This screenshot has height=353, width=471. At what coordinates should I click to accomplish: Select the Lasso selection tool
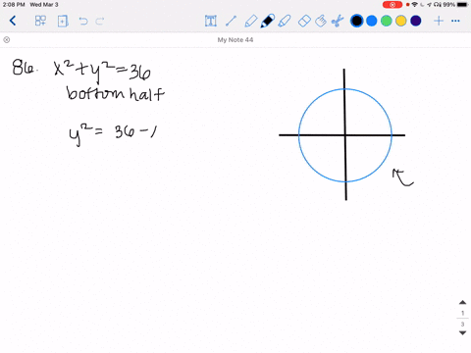tap(321, 21)
